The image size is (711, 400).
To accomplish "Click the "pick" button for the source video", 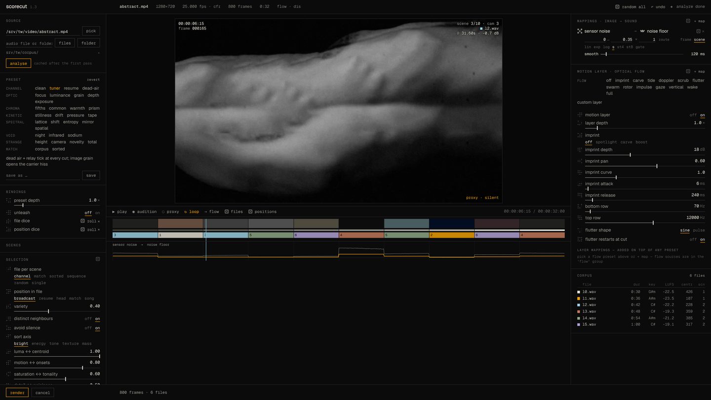I will 91,31.
